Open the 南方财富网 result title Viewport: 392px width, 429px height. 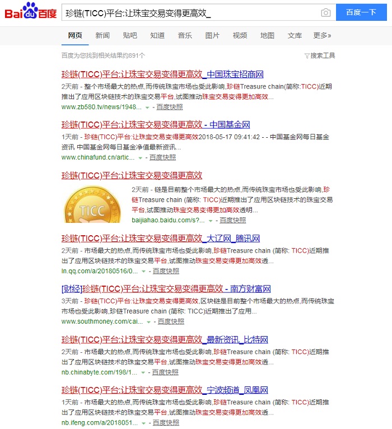(x=166, y=289)
